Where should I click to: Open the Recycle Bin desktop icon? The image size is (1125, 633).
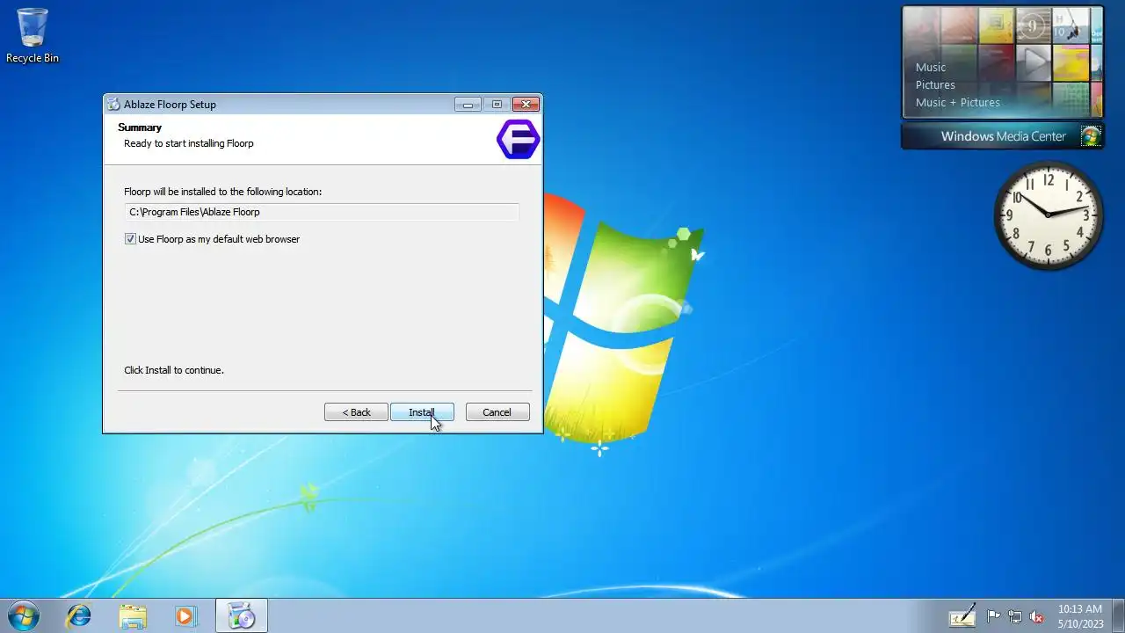33,35
